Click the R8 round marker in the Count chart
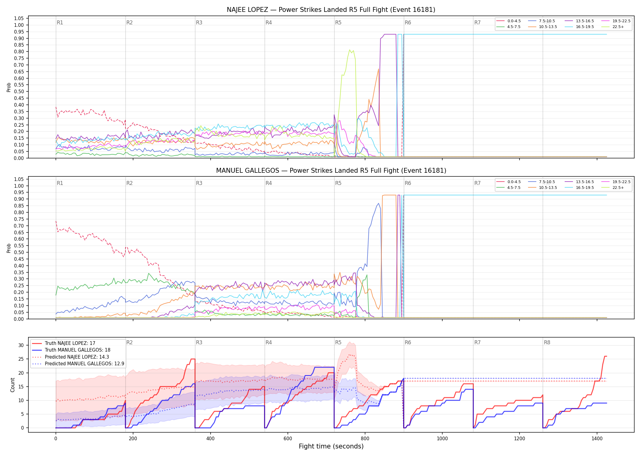641x457 pixels. [x=547, y=342]
